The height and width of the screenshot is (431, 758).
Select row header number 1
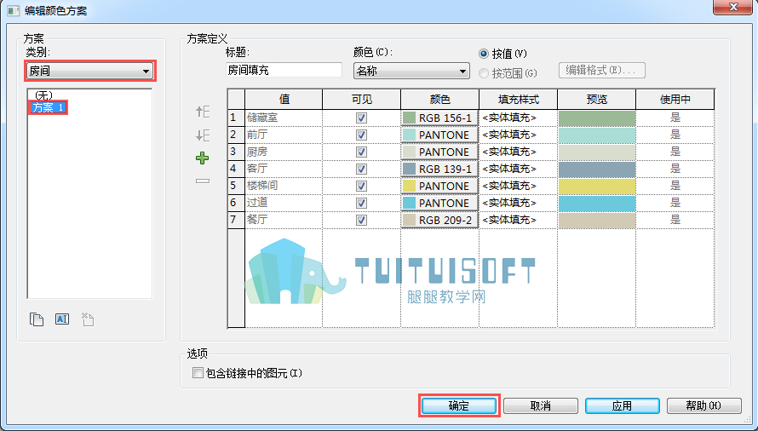pos(237,118)
